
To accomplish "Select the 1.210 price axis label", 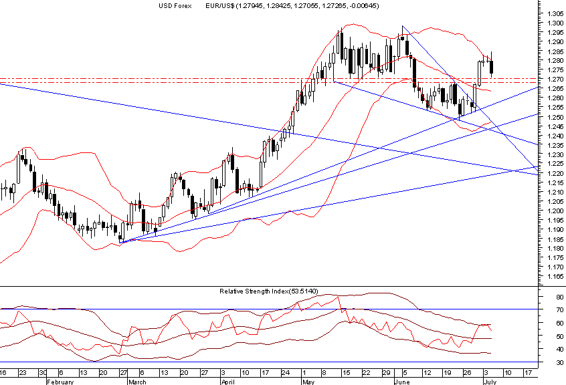I will pos(555,192).
